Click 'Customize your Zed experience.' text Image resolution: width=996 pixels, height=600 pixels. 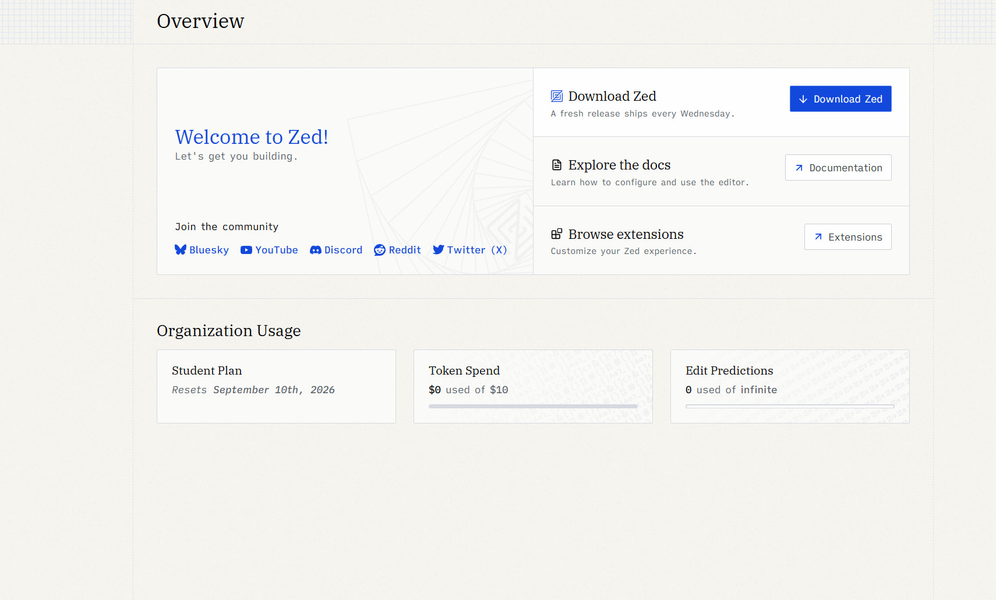click(x=624, y=251)
